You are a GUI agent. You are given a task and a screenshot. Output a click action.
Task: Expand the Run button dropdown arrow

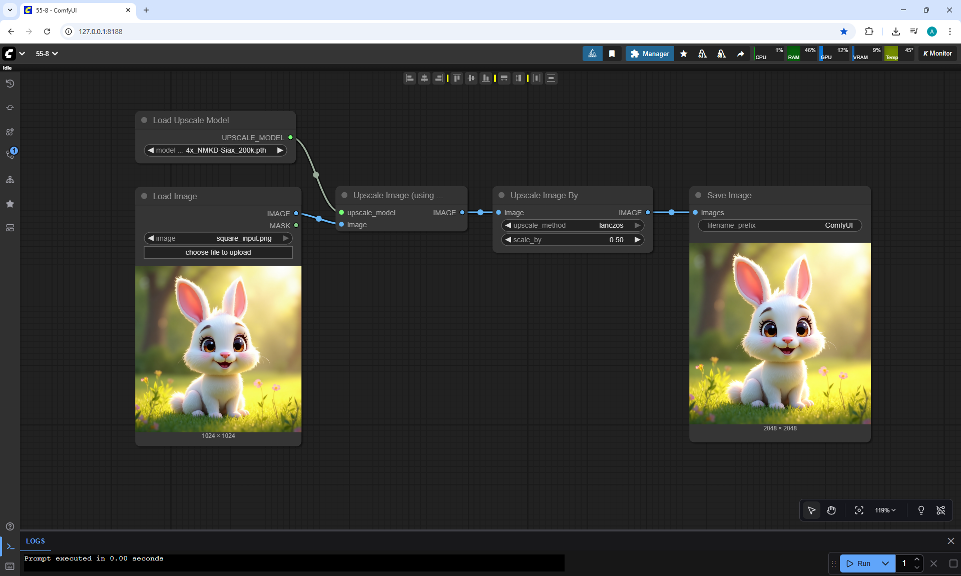pyautogui.click(x=885, y=563)
